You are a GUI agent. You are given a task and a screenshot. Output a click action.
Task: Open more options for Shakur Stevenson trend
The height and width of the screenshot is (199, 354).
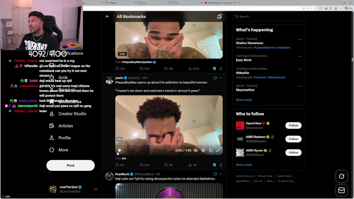(x=300, y=39)
